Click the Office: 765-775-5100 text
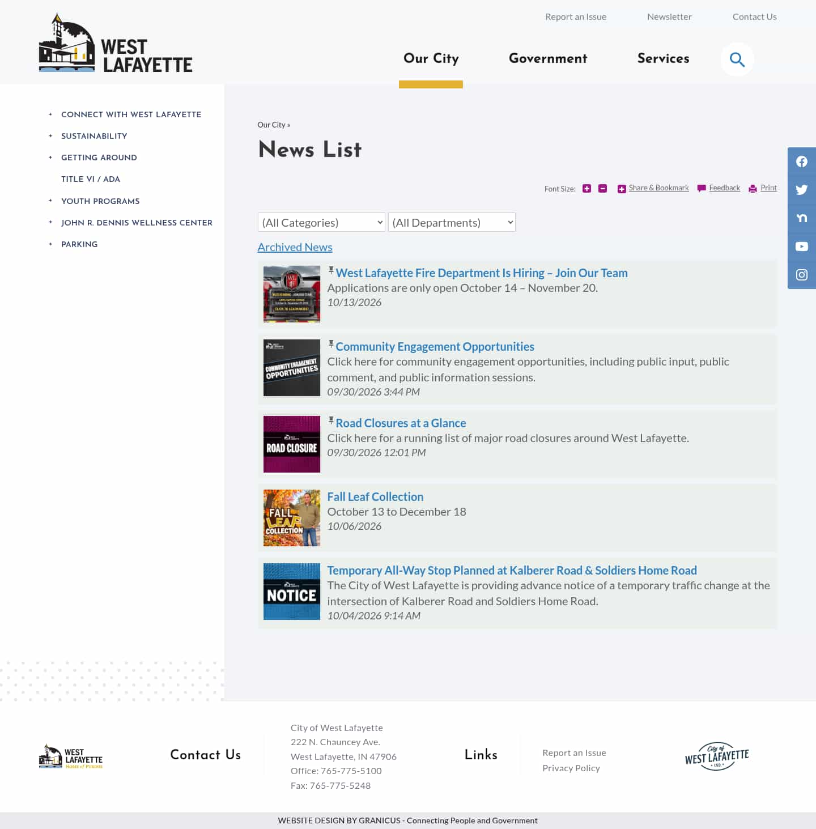 pos(336,771)
